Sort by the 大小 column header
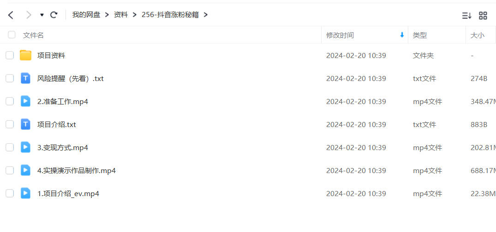 (x=478, y=35)
